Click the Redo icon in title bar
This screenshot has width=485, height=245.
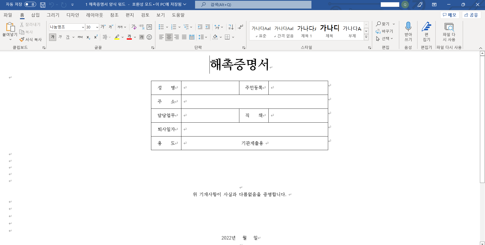64,5
